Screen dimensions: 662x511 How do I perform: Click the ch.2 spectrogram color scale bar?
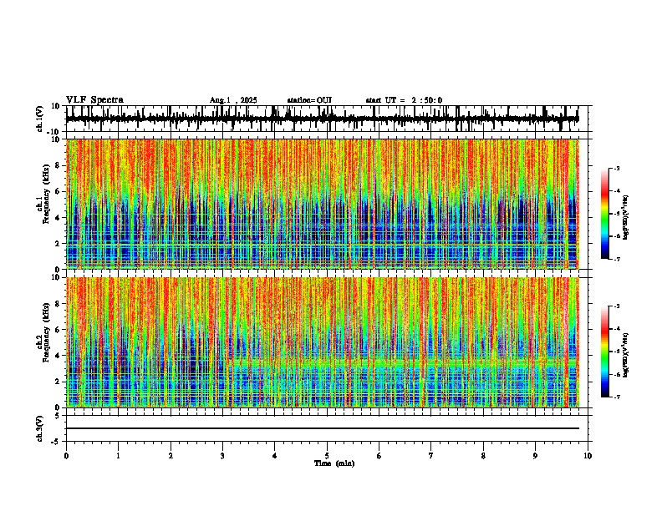[x=605, y=352]
